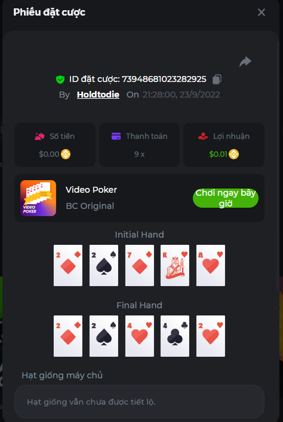Screen dimensions: 283x422
Task: Click the green verified shield icon
Action: pyautogui.click(x=60, y=80)
